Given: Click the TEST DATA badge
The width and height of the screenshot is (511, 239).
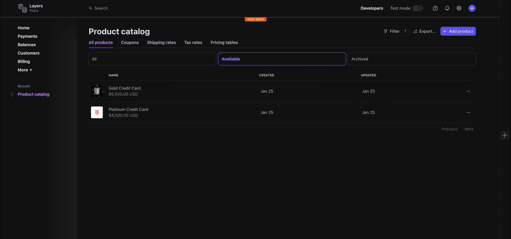Looking at the screenshot, I should [x=256, y=20].
